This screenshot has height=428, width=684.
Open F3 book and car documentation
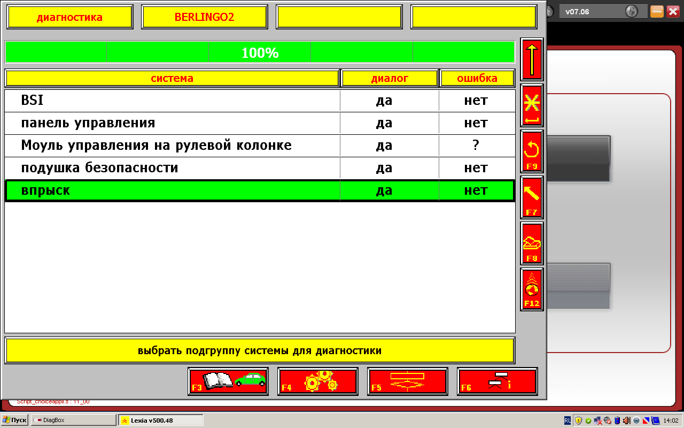click(x=228, y=381)
